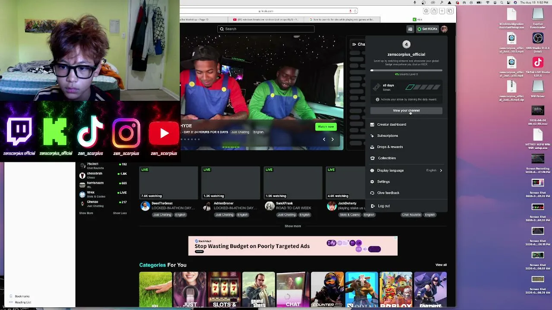552x310 pixels.
Task: Switch to the Google mic for obs tab
Action: pyautogui.click(x=342, y=19)
